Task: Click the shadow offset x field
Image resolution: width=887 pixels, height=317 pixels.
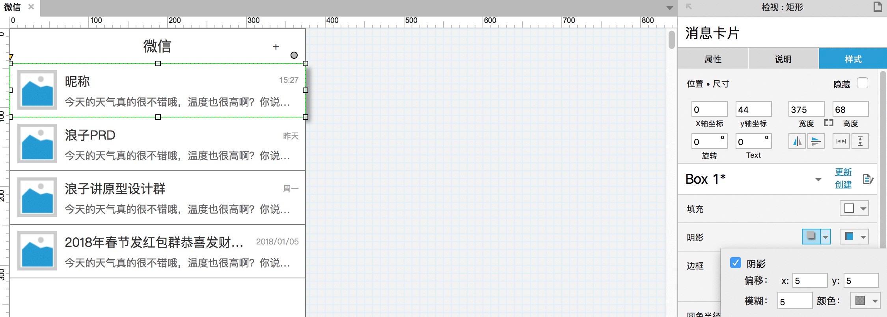Action: [810, 281]
